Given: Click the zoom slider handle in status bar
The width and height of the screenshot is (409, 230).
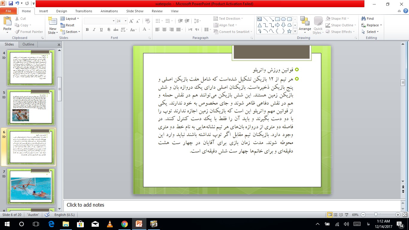Looking at the screenshot, I should [x=376, y=215].
